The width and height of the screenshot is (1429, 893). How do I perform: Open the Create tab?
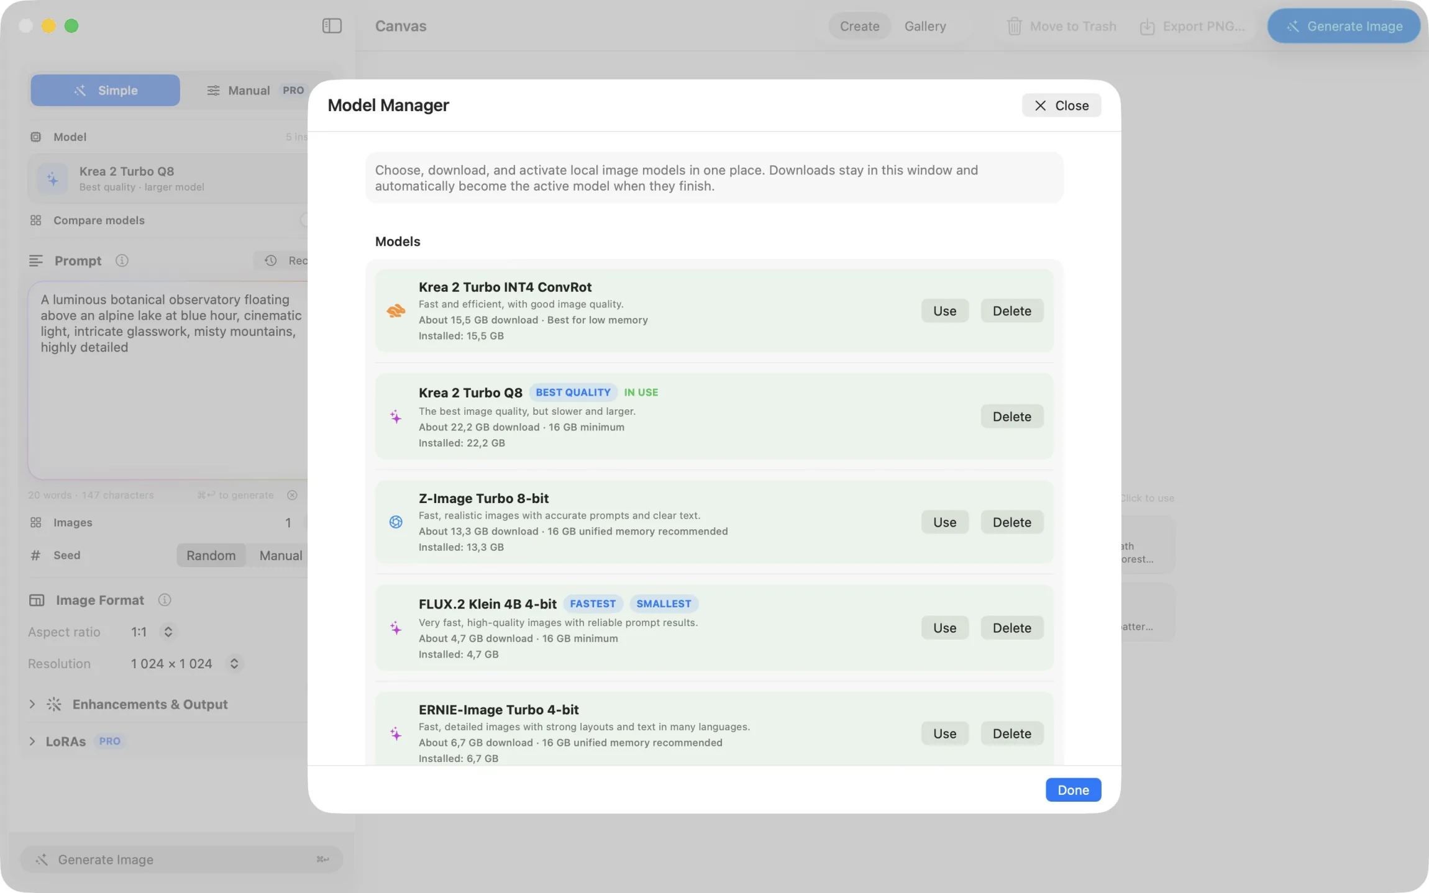pyautogui.click(x=860, y=26)
